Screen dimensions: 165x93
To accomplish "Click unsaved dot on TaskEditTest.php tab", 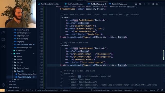I will click(x=105, y=4).
